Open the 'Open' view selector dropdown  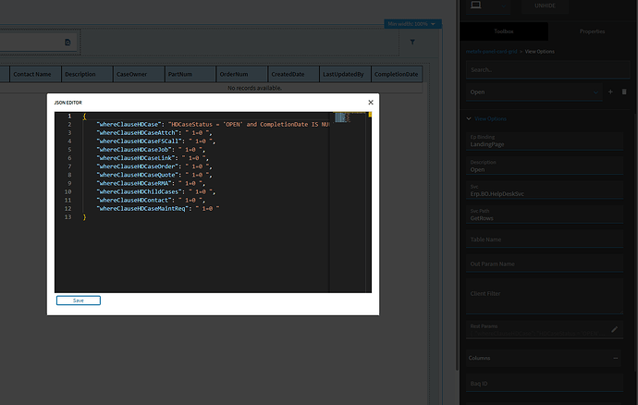click(x=532, y=92)
